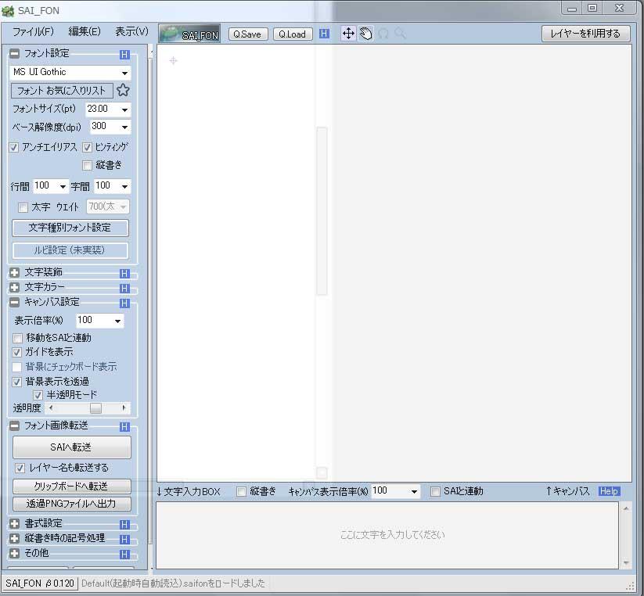Select the hand pan tool
Screen dimensions: 644x596
[365, 34]
